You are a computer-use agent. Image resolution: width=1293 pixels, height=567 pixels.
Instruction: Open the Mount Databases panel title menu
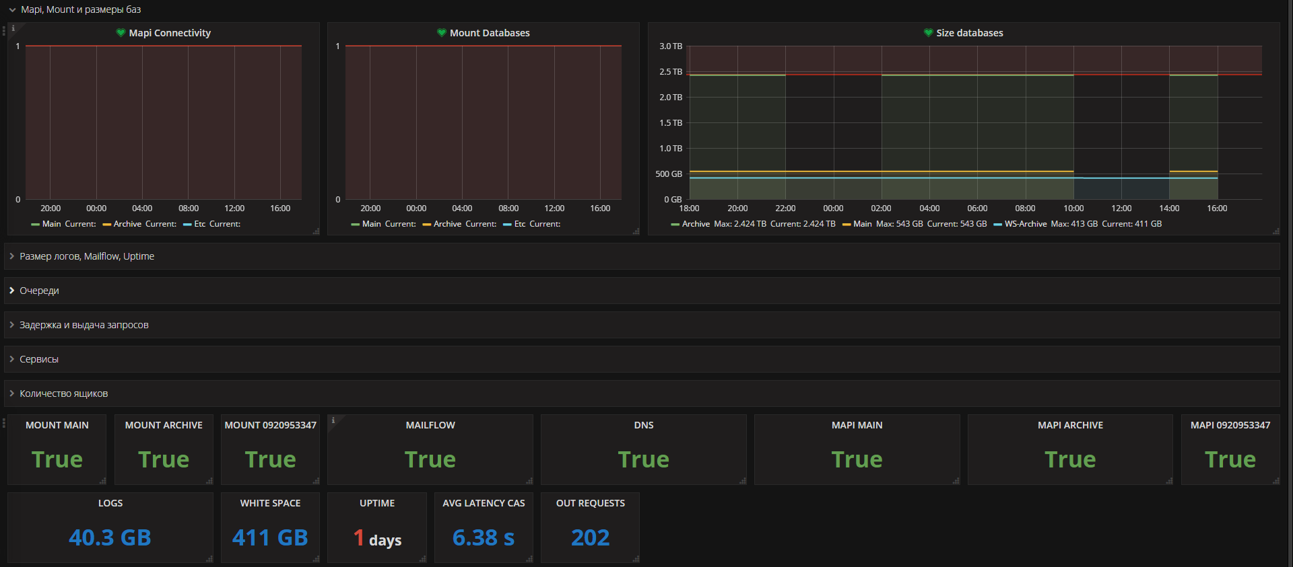tap(490, 33)
